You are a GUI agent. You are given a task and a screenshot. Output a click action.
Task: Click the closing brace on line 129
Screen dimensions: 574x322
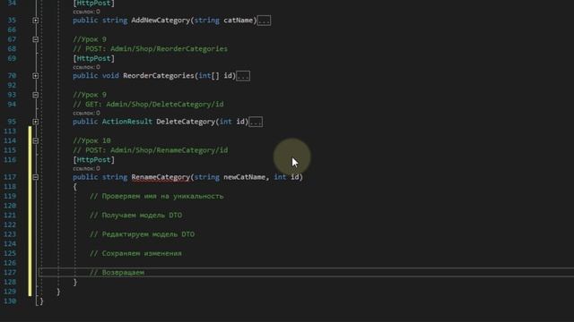(x=58, y=292)
